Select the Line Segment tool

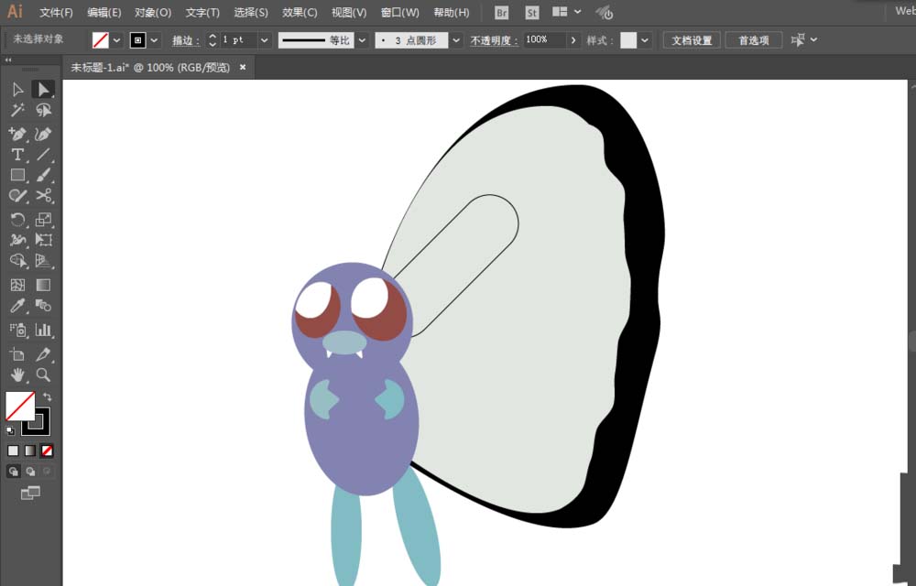(x=43, y=155)
